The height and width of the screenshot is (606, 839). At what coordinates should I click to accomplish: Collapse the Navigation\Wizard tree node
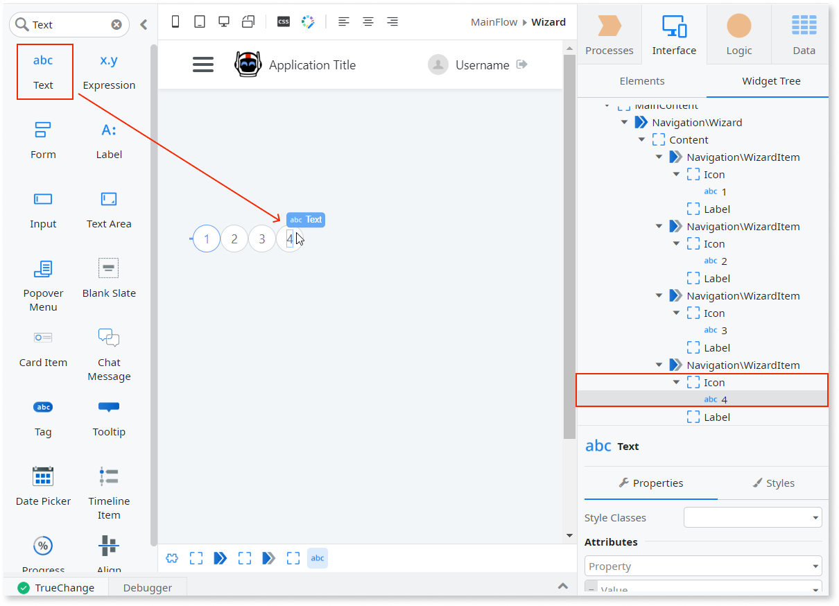point(624,122)
